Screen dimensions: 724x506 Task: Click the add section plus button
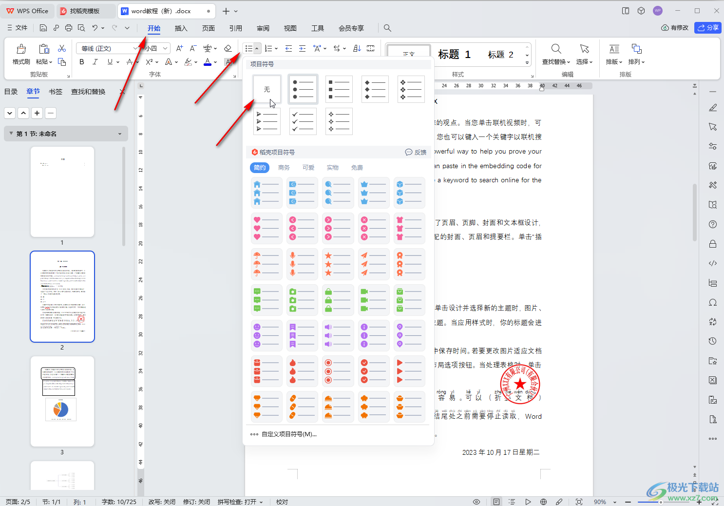pos(37,113)
